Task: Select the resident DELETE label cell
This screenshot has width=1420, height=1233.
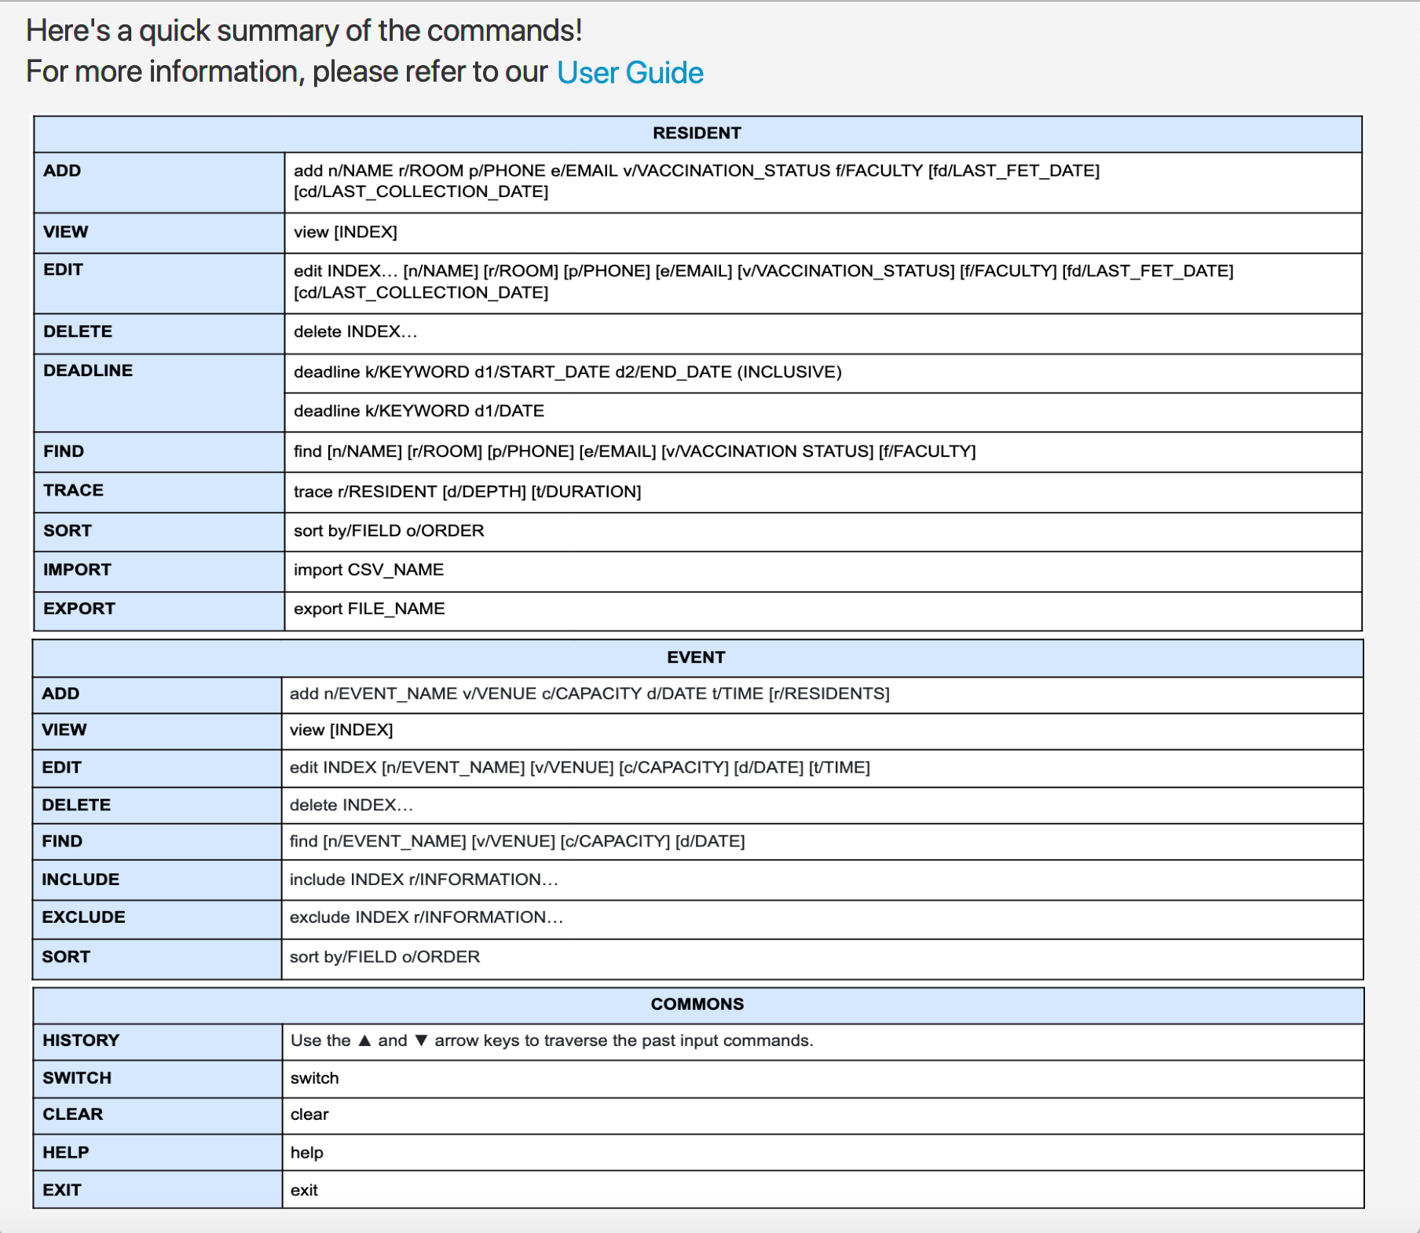Action: (x=159, y=334)
